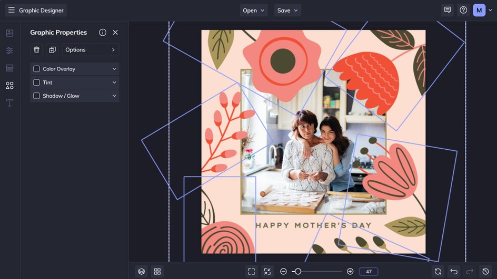Enable the Tint checkbox
Screen dimensions: 497x279
click(x=36, y=82)
